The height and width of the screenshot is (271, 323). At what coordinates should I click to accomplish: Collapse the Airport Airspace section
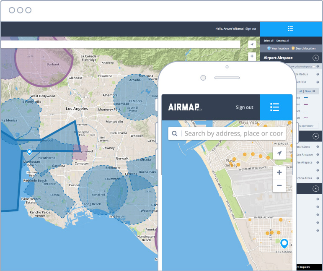coord(315,58)
